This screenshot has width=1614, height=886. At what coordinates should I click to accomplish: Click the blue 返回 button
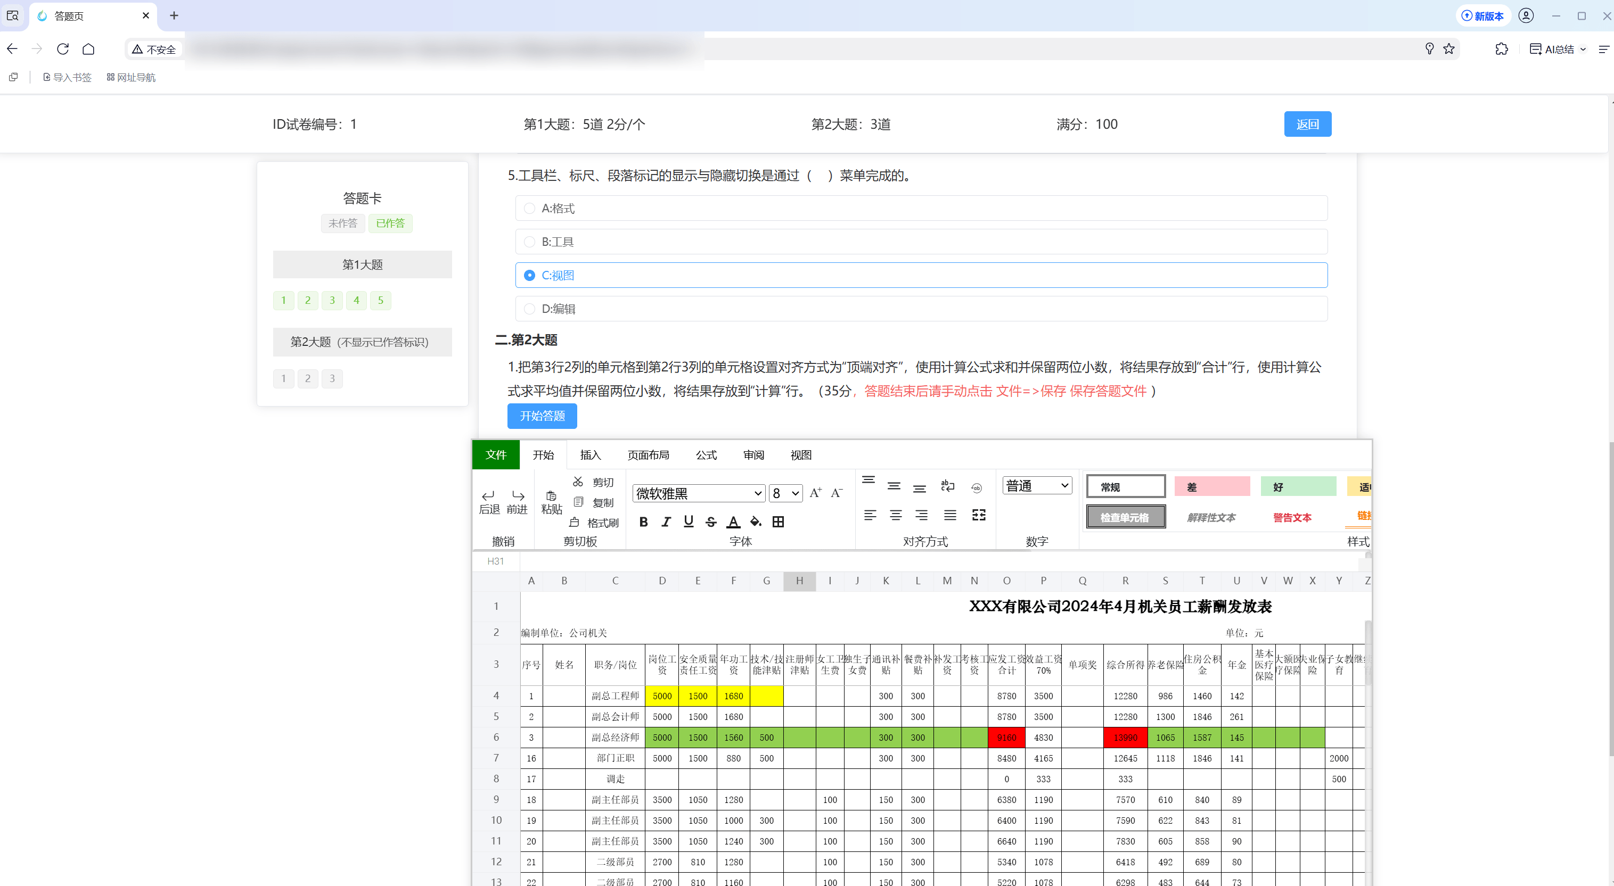(x=1307, y=124)
